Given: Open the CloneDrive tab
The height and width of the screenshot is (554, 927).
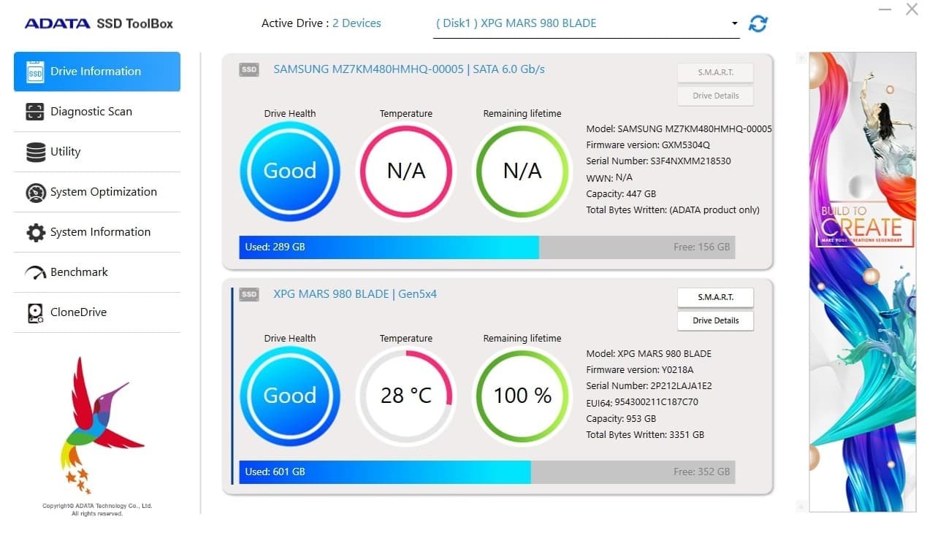Looking at the screenshot, I should (97, 312).
